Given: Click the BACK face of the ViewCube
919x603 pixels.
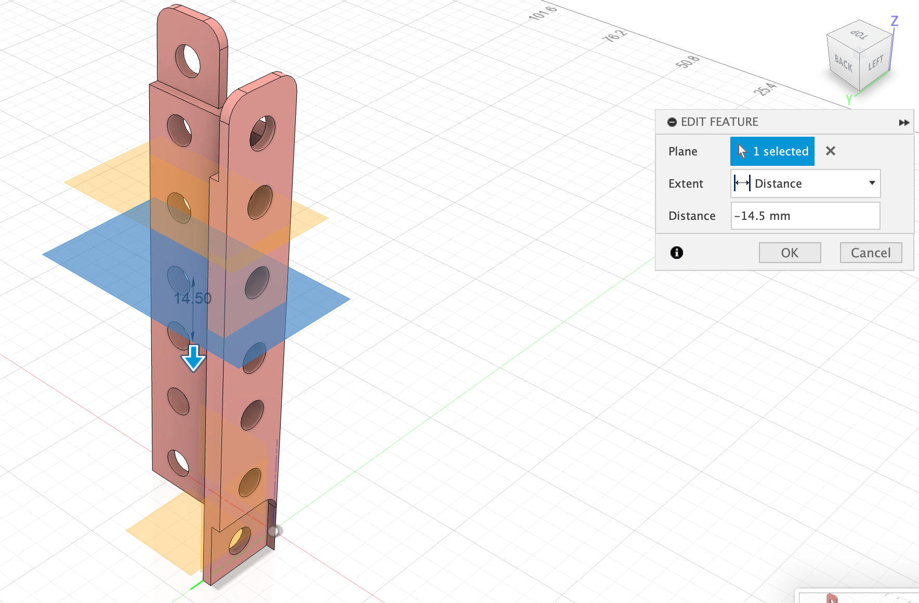Looking at the screenshot, I should coord(843,64).
